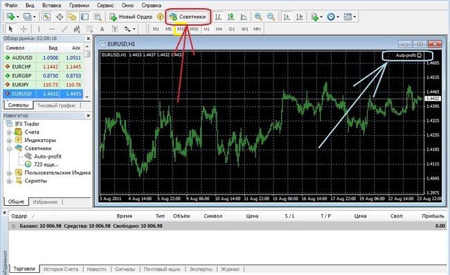Image resolution: width=450 pixels, height=275 pixels.
Task: Toggle Советники auto-trading button
Action: 188,17
